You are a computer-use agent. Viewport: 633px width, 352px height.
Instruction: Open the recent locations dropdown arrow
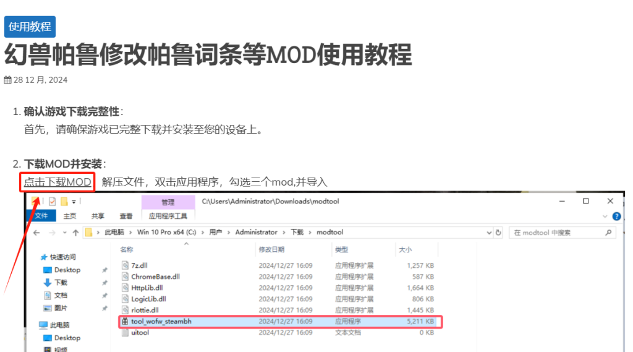click(64, 233)
